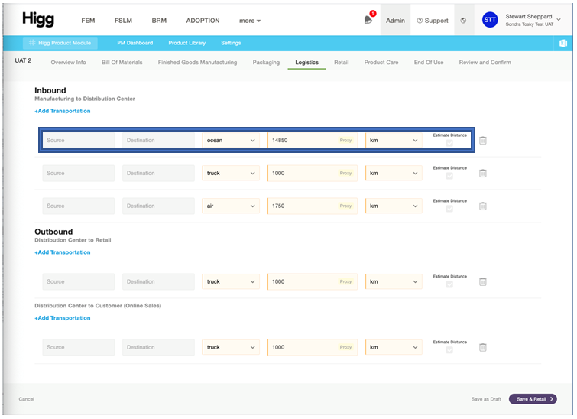Viewport: 577px width, 419px height.
Task: Click the Higg logo
Action: pyautogui.click(x=38, y=19)
